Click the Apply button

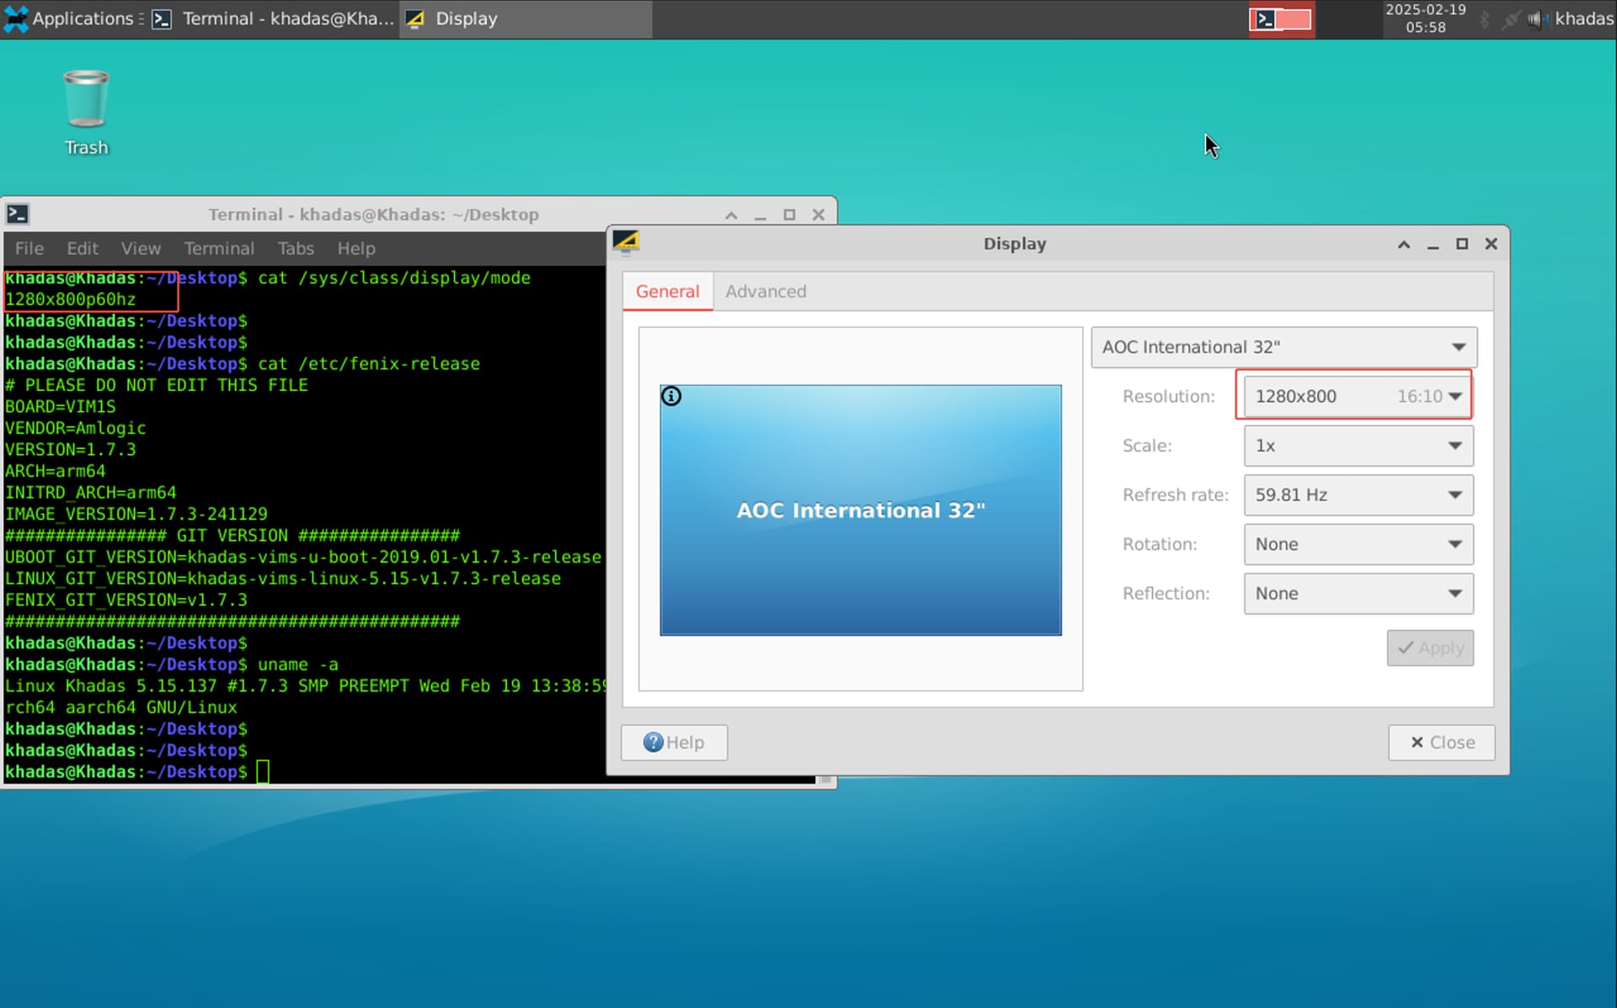pos(1430,648)
